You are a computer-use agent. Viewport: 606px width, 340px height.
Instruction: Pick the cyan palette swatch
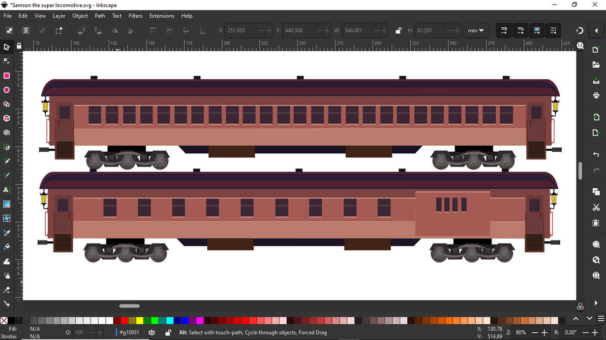click(x=170, y=320)
